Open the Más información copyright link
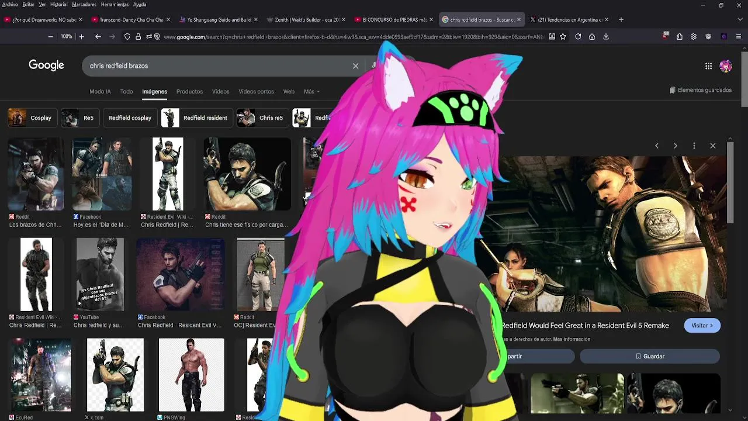Screen dimensions: 748x421 tap(570, 339)
